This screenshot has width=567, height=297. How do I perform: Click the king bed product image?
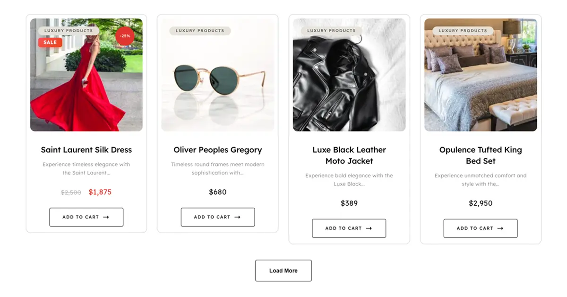(x=481, y=74)
